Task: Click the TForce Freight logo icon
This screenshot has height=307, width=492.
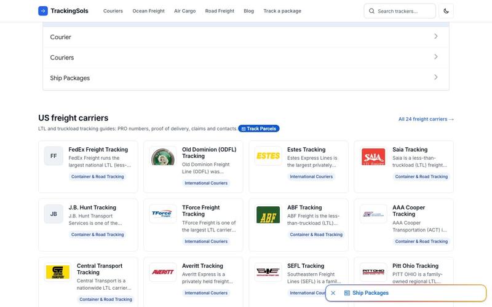Action: tap(163, 214)
